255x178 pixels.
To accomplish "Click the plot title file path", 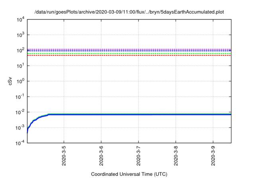I will tap(129, 12).
